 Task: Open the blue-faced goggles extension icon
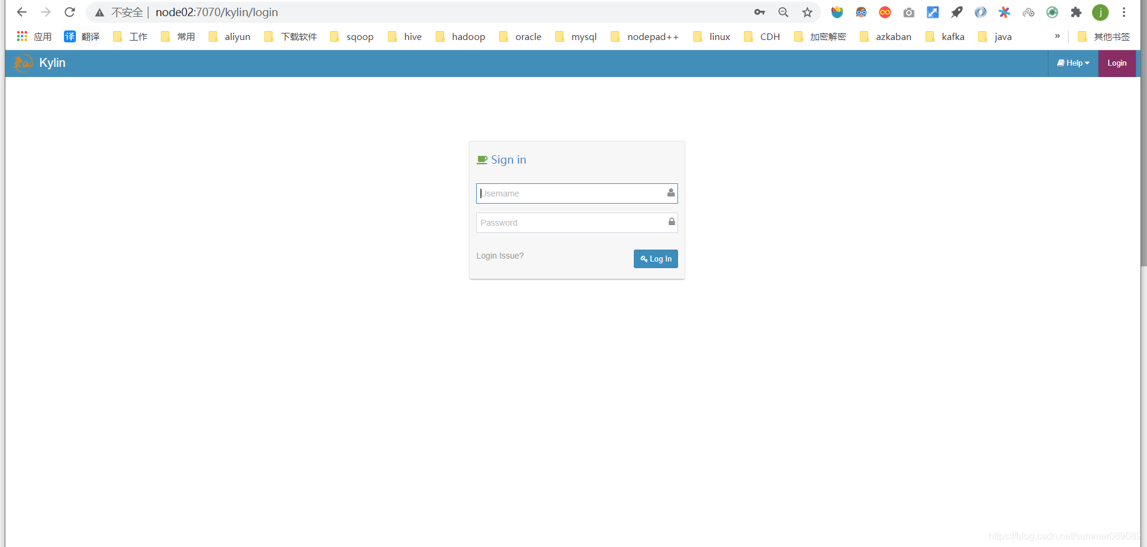tap(861, 12)
